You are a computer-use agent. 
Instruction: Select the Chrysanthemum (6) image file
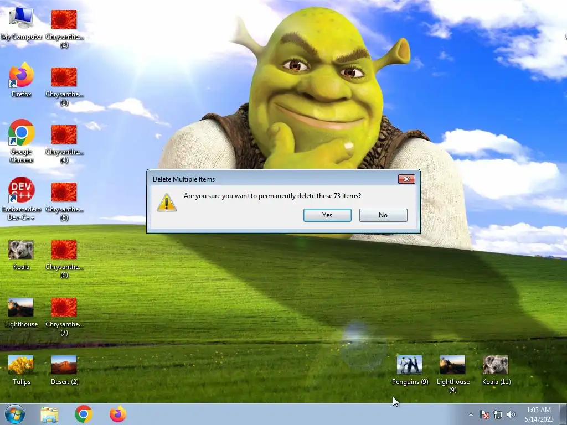coord(64,259)
